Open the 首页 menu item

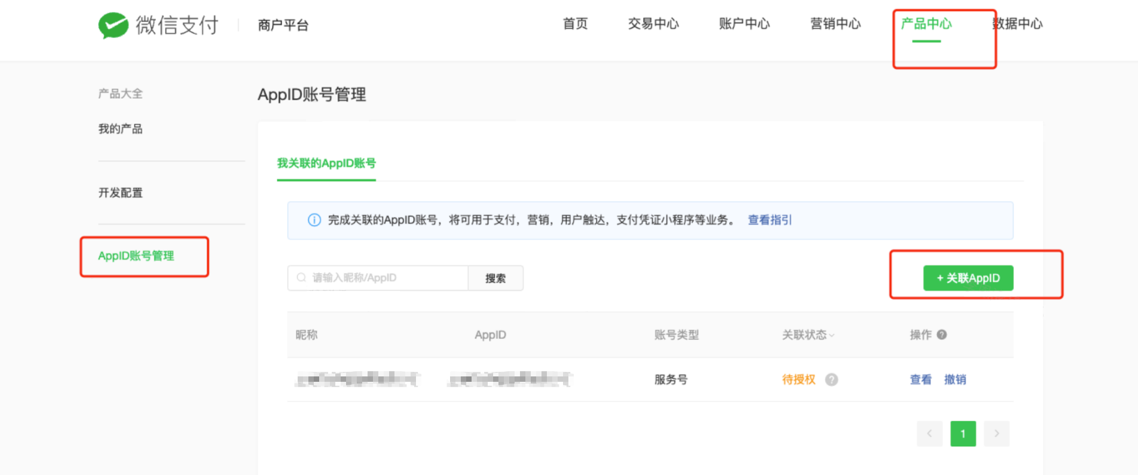tap(575, 24)
